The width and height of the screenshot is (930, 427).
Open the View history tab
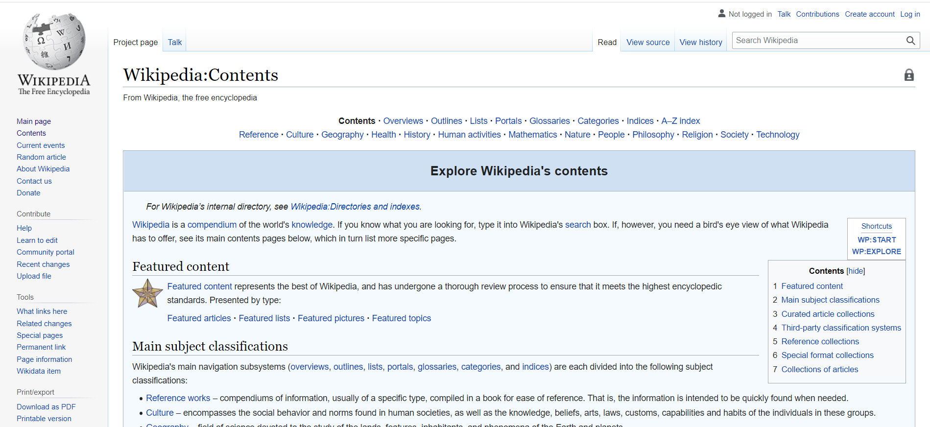click(x=701, y=42)
